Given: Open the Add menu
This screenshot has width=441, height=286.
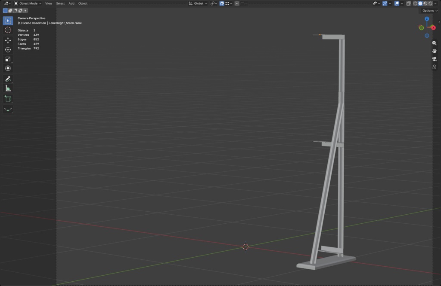Looking at the screenshot, I should [71, 3].
